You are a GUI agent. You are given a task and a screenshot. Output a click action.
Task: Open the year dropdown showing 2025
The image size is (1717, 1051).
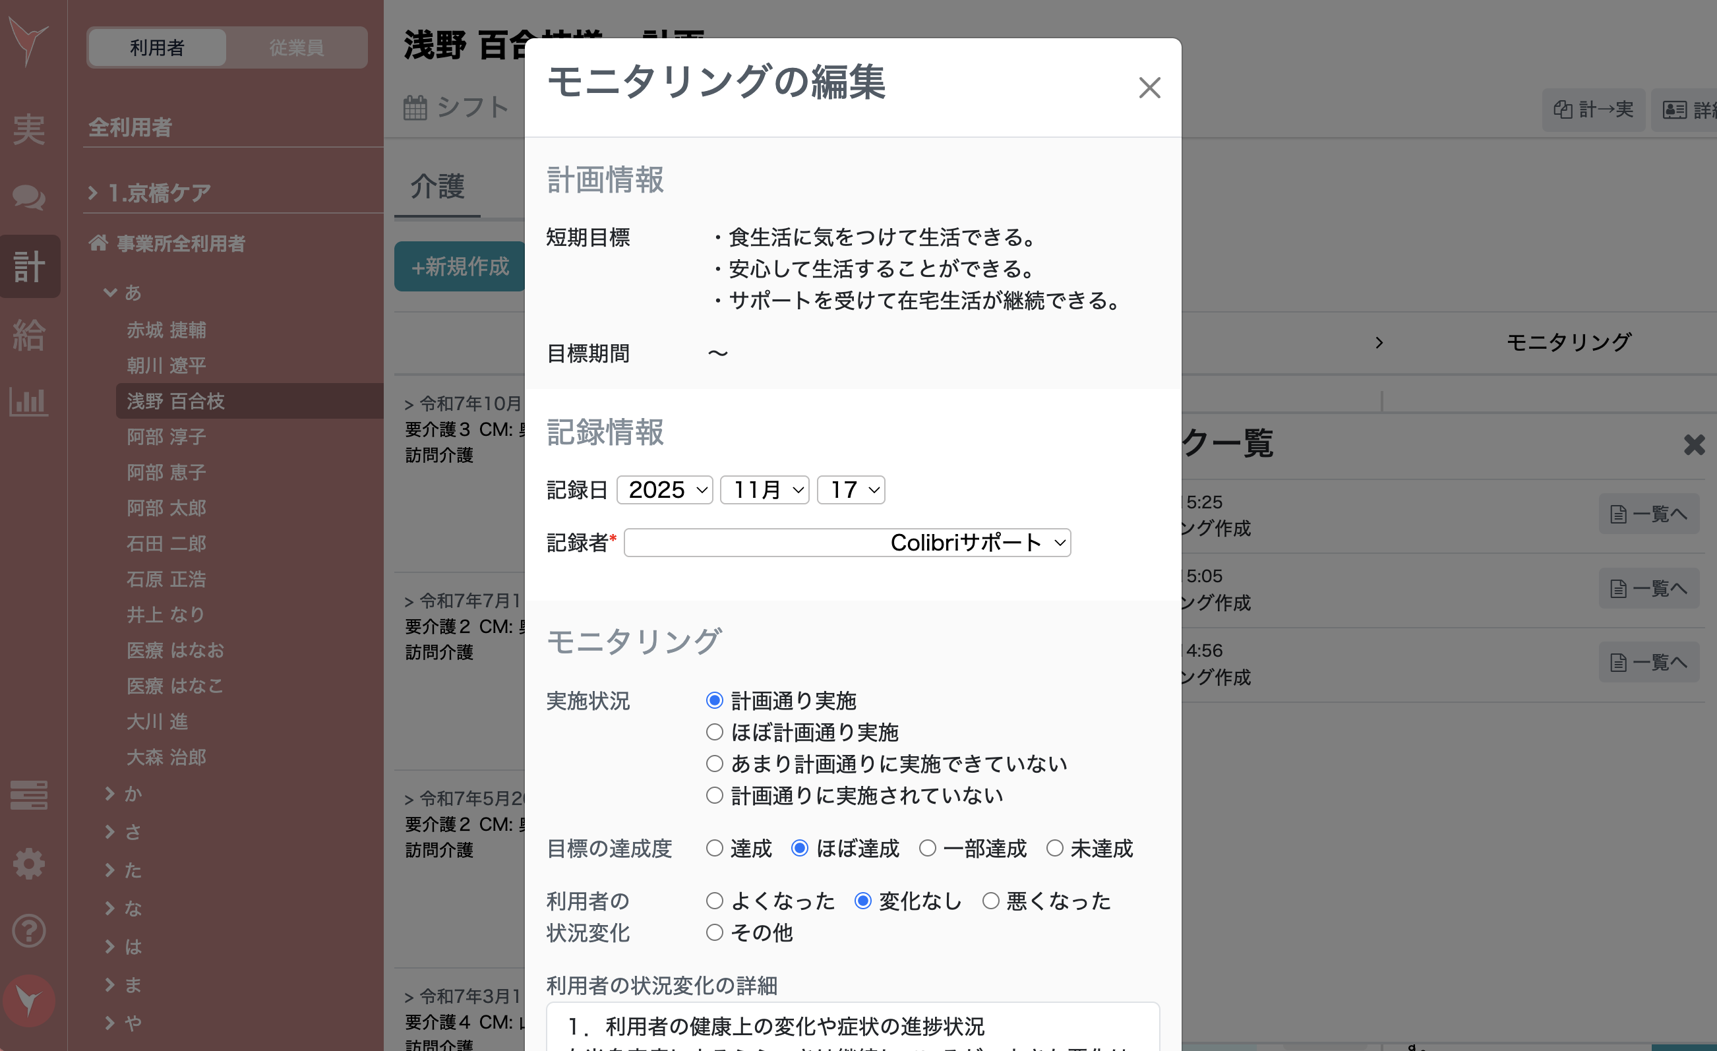pos(664,490)
